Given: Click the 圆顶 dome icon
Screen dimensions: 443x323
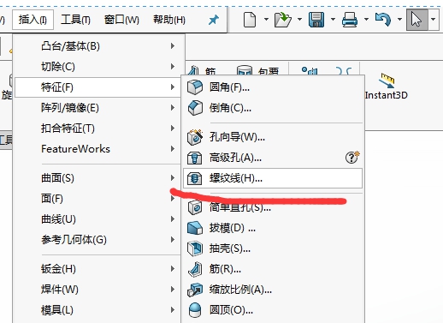Looking at the screenshot, I should click(195, 310).
